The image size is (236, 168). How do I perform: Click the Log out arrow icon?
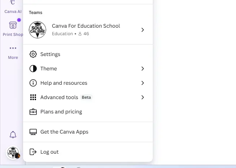pos(33,152)
